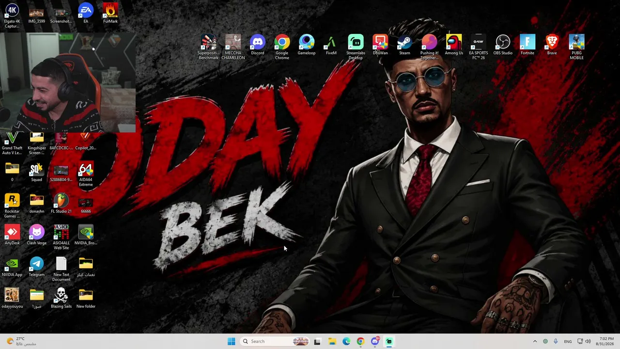The width and height of the screenshot is (620, 349).
Task: Select the OBS Studio desktop shortcut
Action: click(x=503, y=45)
